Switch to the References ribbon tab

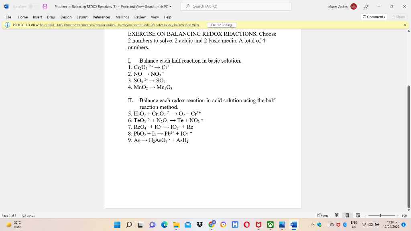[101, 17]
